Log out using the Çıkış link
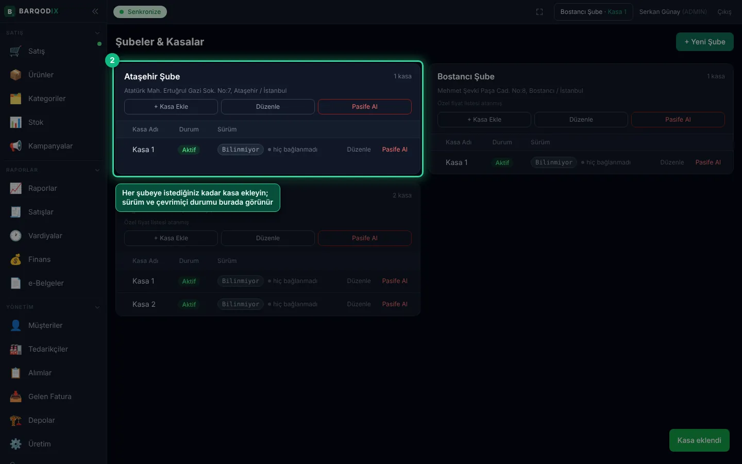Viewport: 742px width, 464px height. click(x=724, y=12)
